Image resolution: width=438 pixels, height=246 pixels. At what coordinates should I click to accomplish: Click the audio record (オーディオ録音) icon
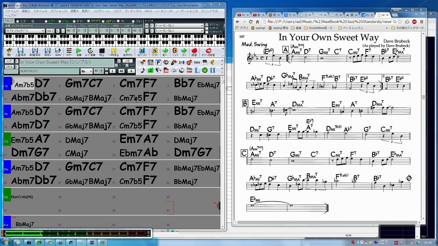coord(208,52)
